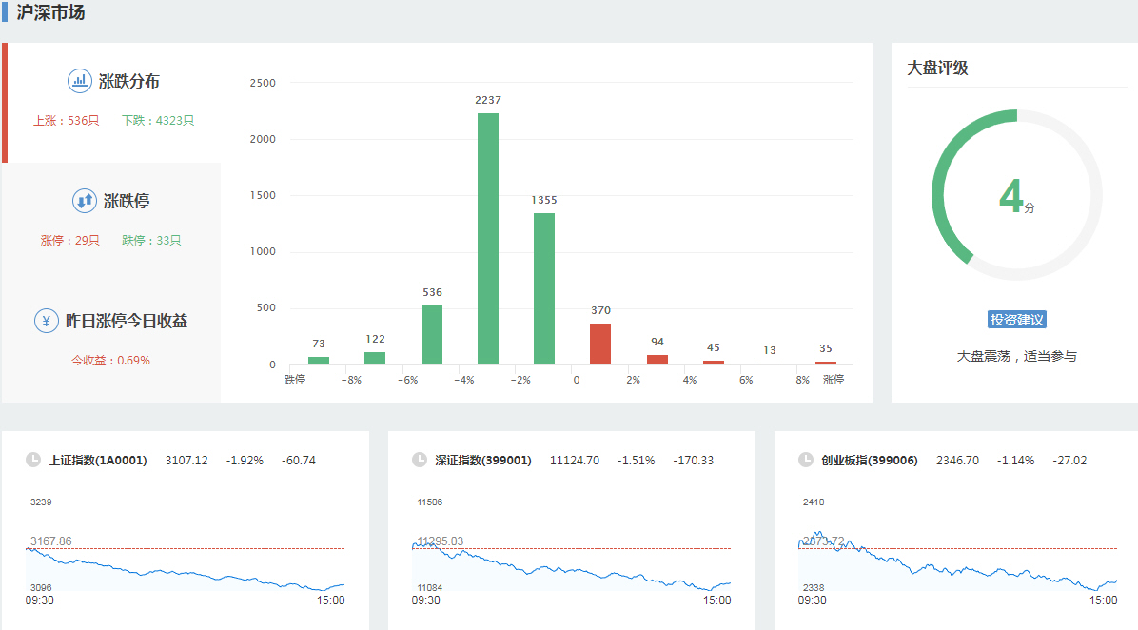The width and height of the screenshot is (1138, 630).
Task: Open the 上证指数(1A0001) link
Action: click(98, 461)
